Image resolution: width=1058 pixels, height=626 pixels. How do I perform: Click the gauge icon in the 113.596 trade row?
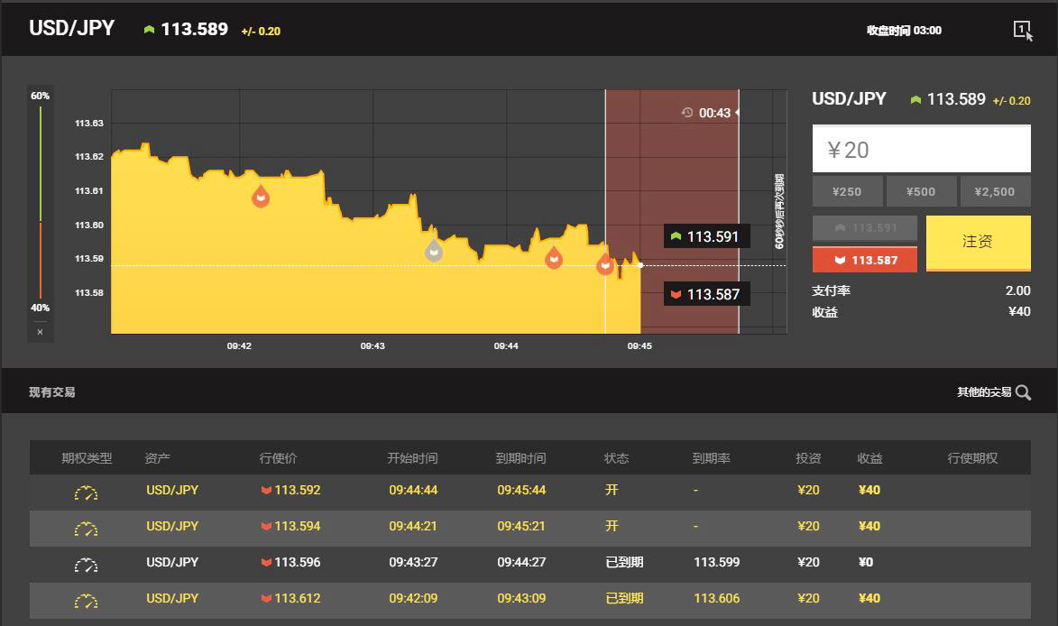[x=86, y=566]
